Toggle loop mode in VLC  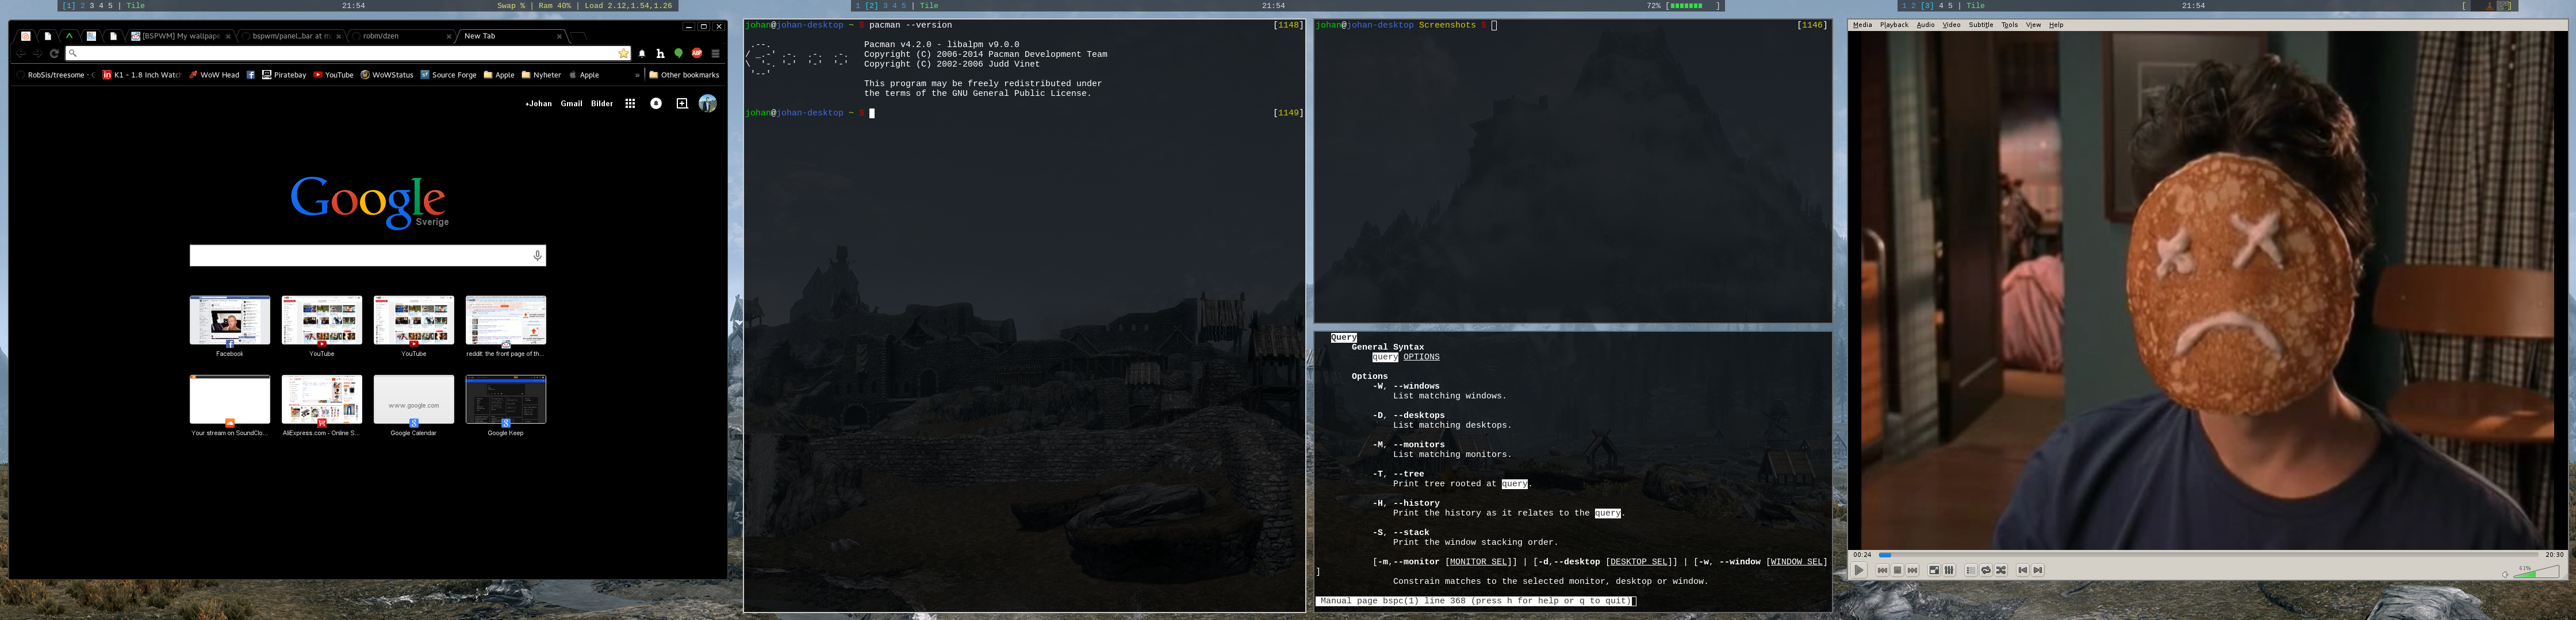pos(1986,570)
